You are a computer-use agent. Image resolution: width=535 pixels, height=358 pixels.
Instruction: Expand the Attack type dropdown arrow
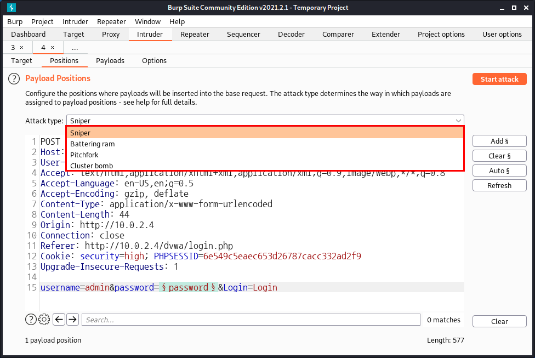tap(458, 121)
